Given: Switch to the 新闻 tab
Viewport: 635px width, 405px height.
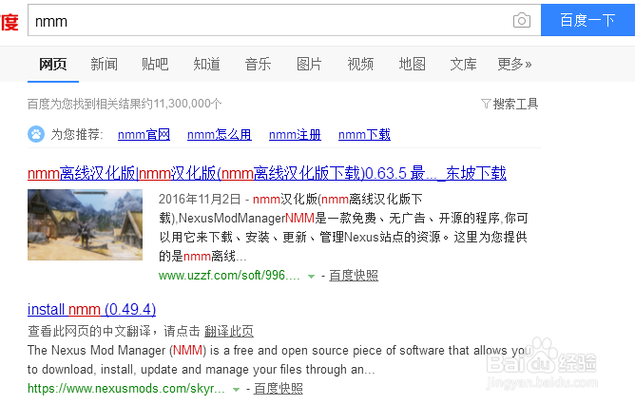Looking at the screenshot, I should 104,64.
